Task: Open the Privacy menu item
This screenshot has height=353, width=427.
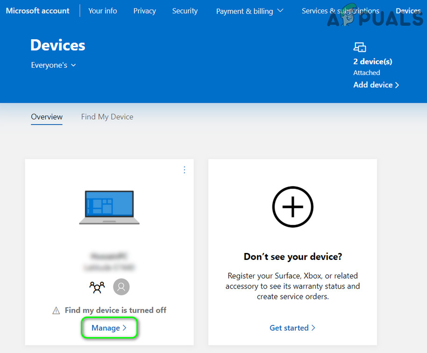Action: click(x=145, y=11)
